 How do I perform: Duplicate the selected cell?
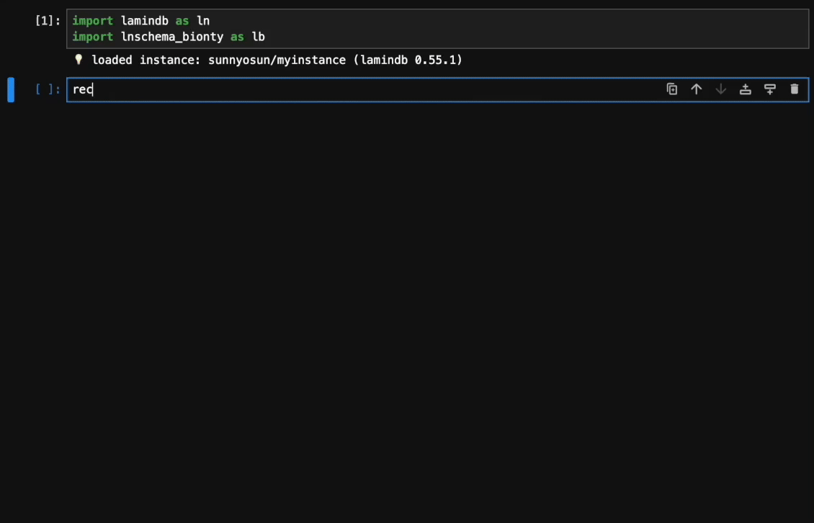click(672, 89)
